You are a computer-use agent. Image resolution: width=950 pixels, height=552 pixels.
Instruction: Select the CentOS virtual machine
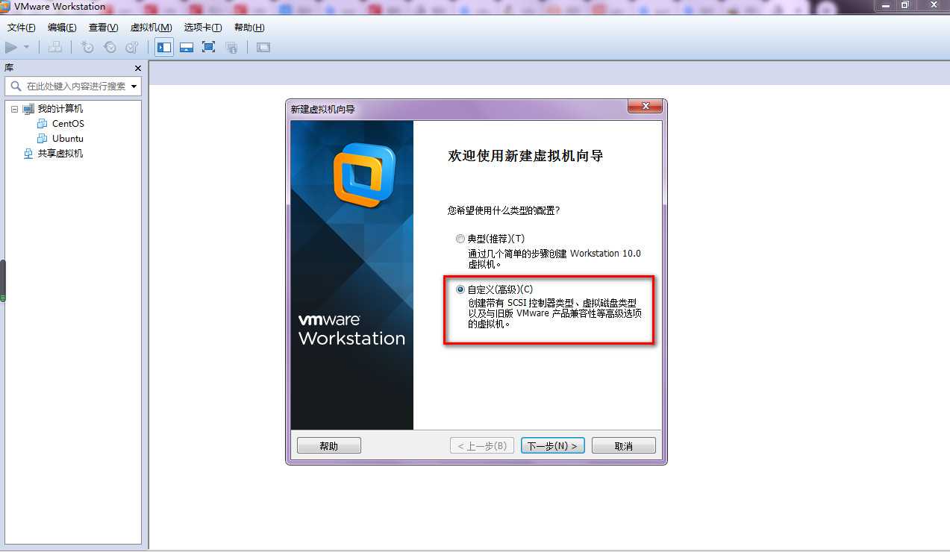(x=68, y=124)
